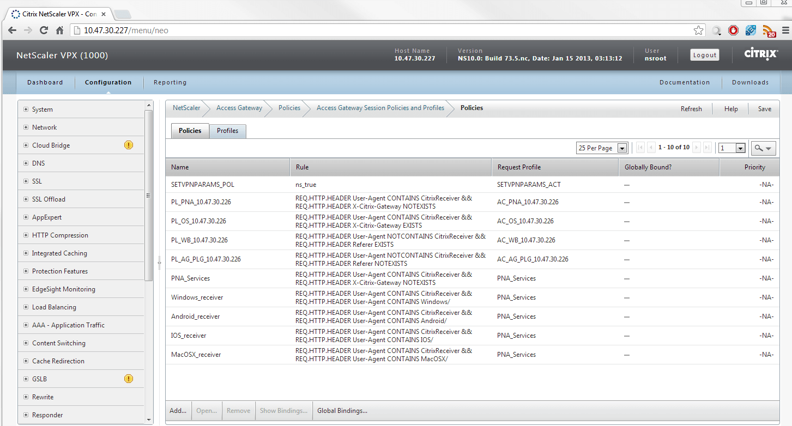Click the Logout button

coord(705,55)
